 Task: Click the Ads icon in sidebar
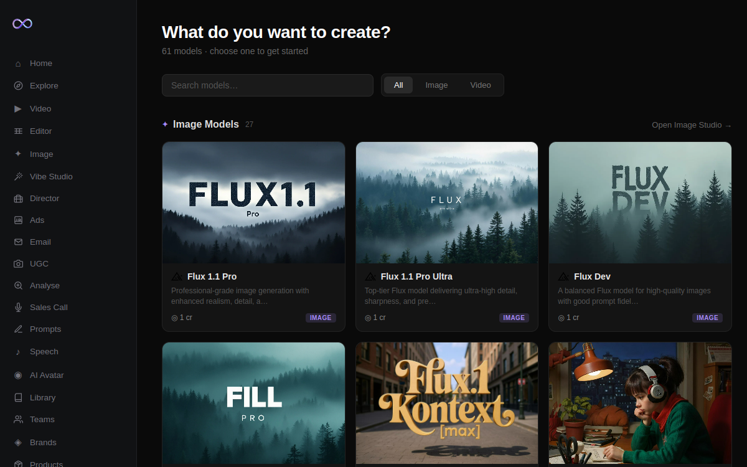pos(18,220)
